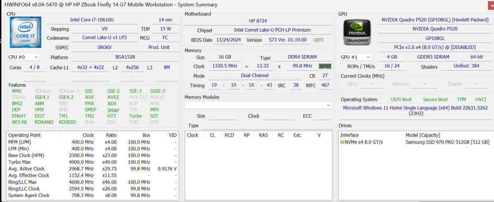Image resolution: width=494 pixels, height=202 pixels.
Task: Click the green UEFI label near BIOS version
Action: [318, 40]
